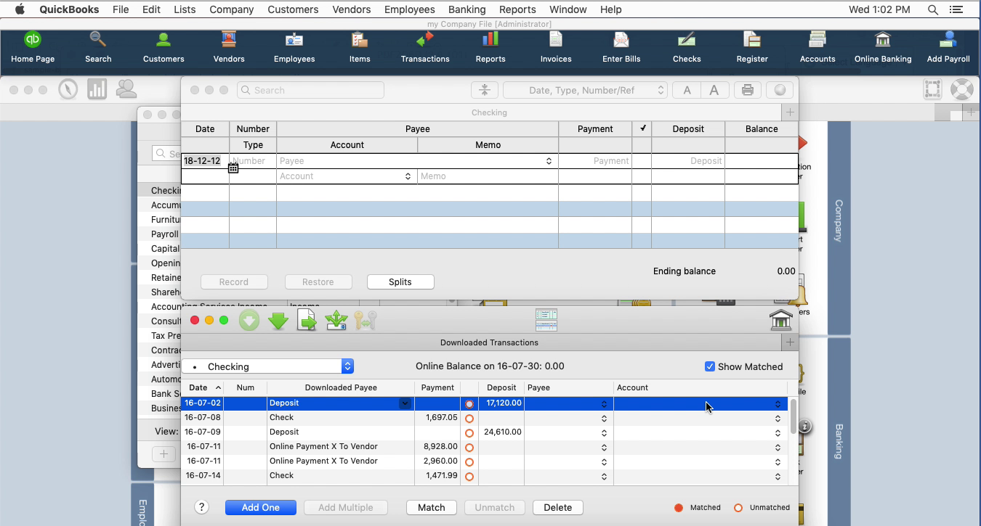Click the bank building icon in Downloaded Transactions
Image resolution: width=981 pixels, height=526 pixels.
(780, 320)
